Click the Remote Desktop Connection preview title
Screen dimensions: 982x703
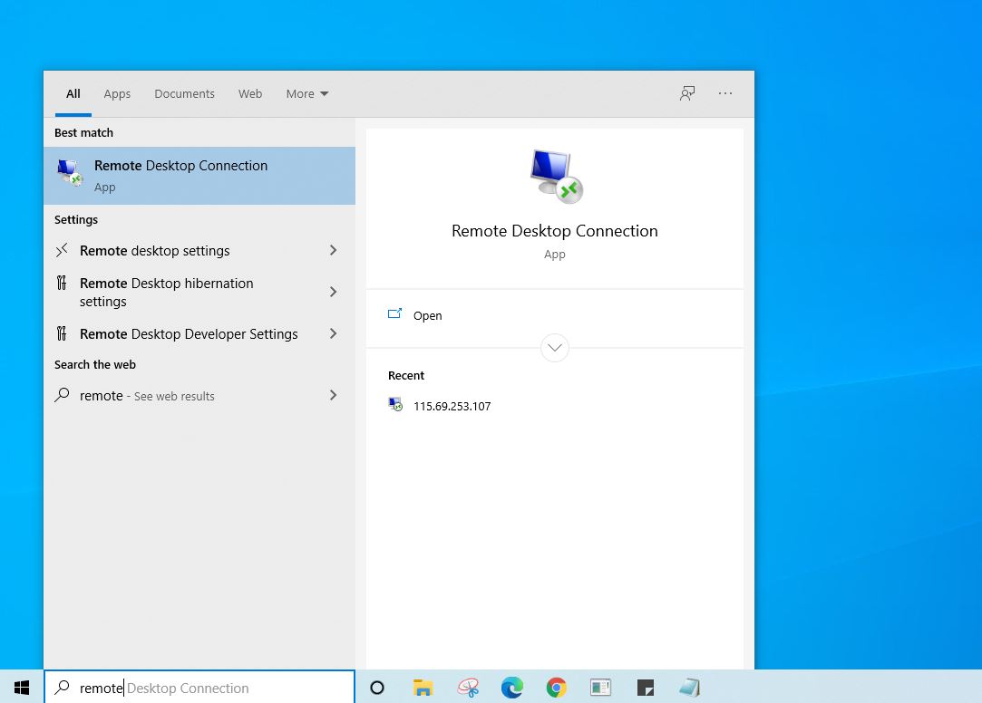click(555, 231)
